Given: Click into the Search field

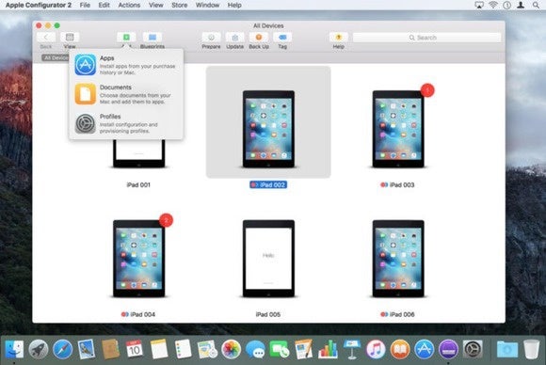Looking at the screenshot, I should [426, 38].
